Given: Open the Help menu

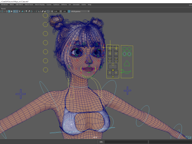Looking at the screenshot, I should tap(90, 4).
